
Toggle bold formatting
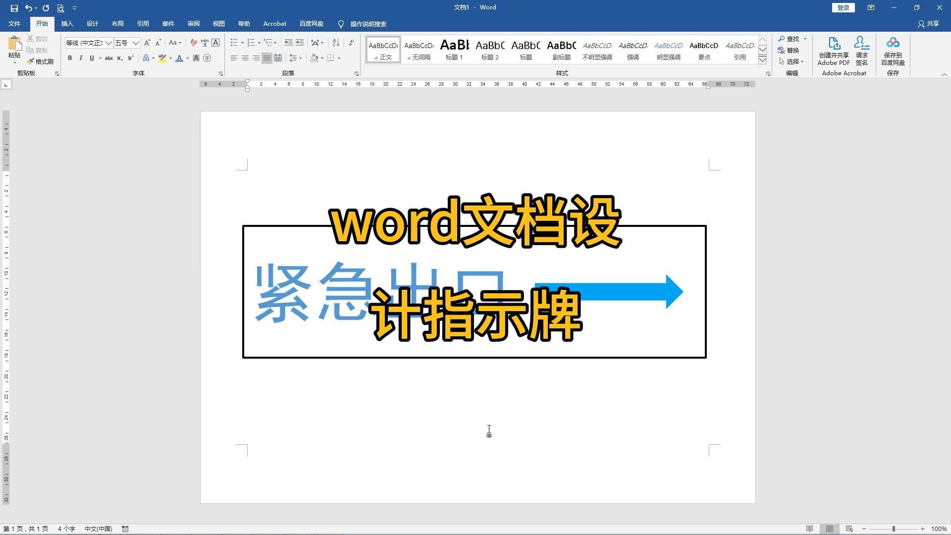[70, 58]
